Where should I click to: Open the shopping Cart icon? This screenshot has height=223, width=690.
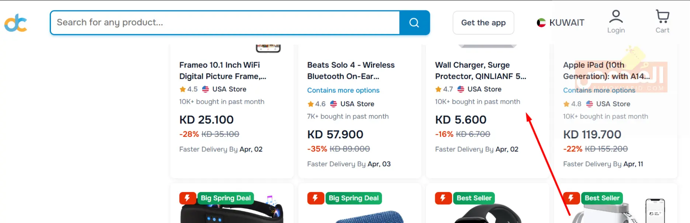coord(662,17)
